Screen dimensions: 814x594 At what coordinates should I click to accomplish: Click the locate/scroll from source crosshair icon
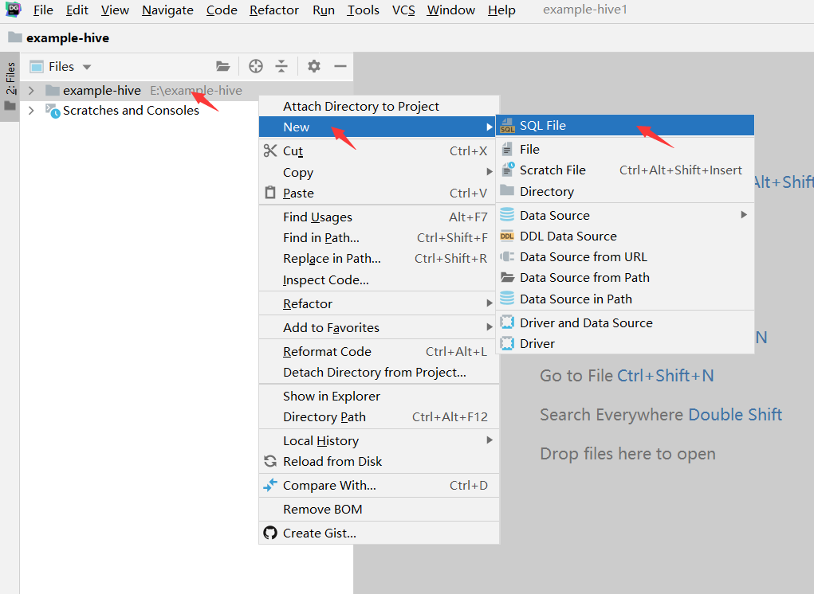[255, 66]
